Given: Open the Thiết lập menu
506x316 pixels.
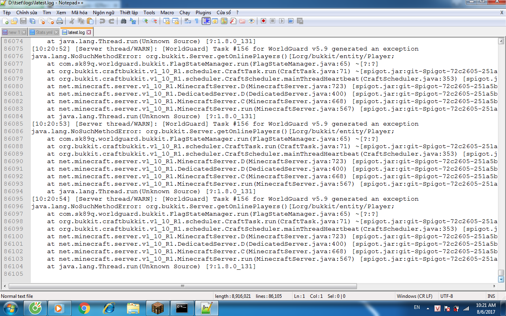Looking at the screenshot, I should (x=129, y=13).
